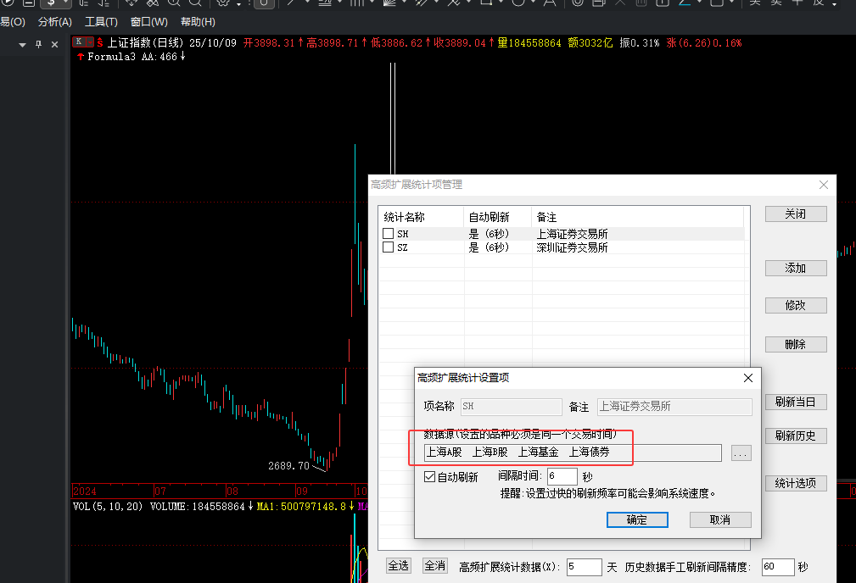Click the 全消 button

tap(434, 565)
